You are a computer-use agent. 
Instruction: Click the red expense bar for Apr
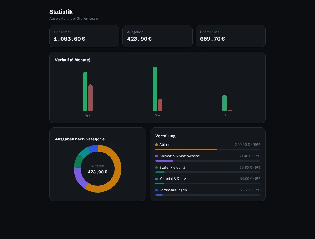(90, 98)
